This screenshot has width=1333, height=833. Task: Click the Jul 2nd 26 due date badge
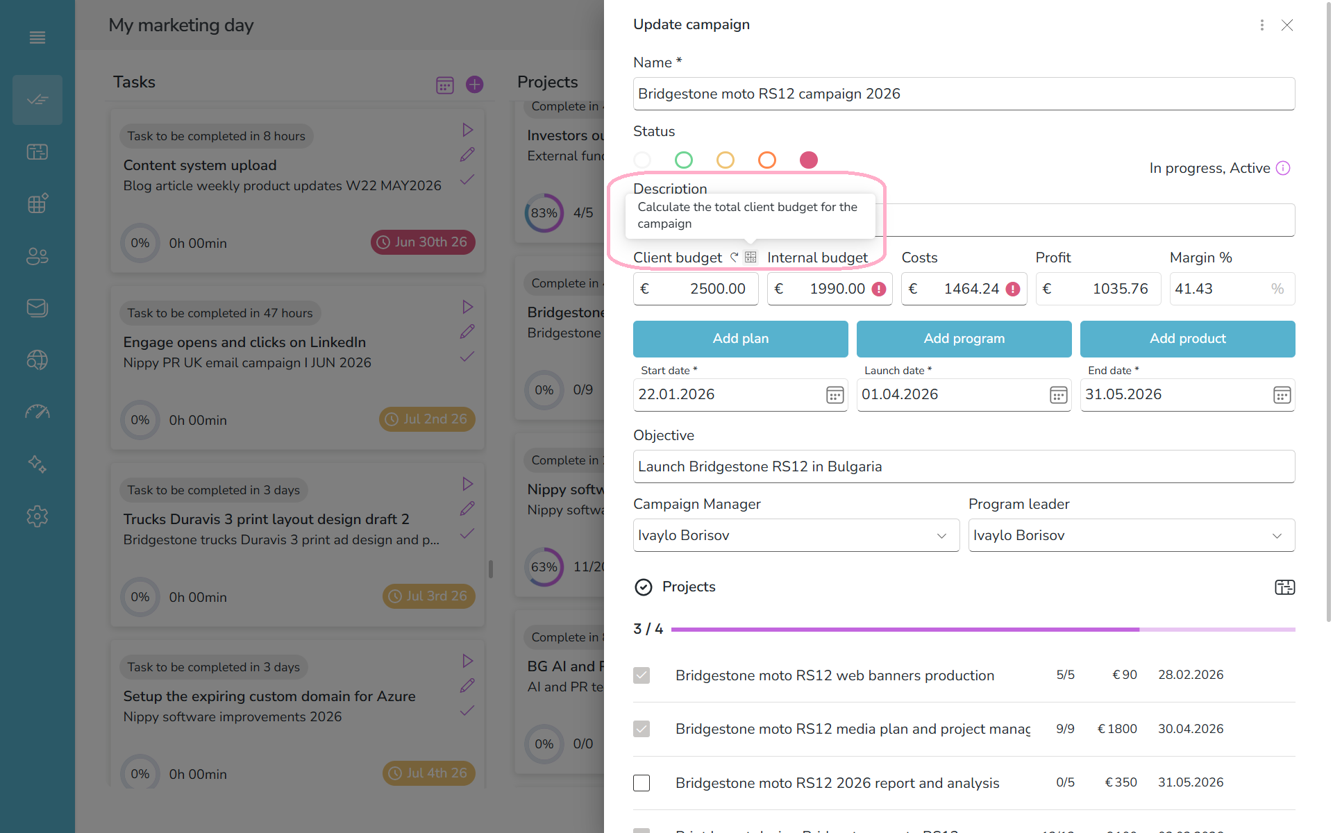click(x=427, y=419)
